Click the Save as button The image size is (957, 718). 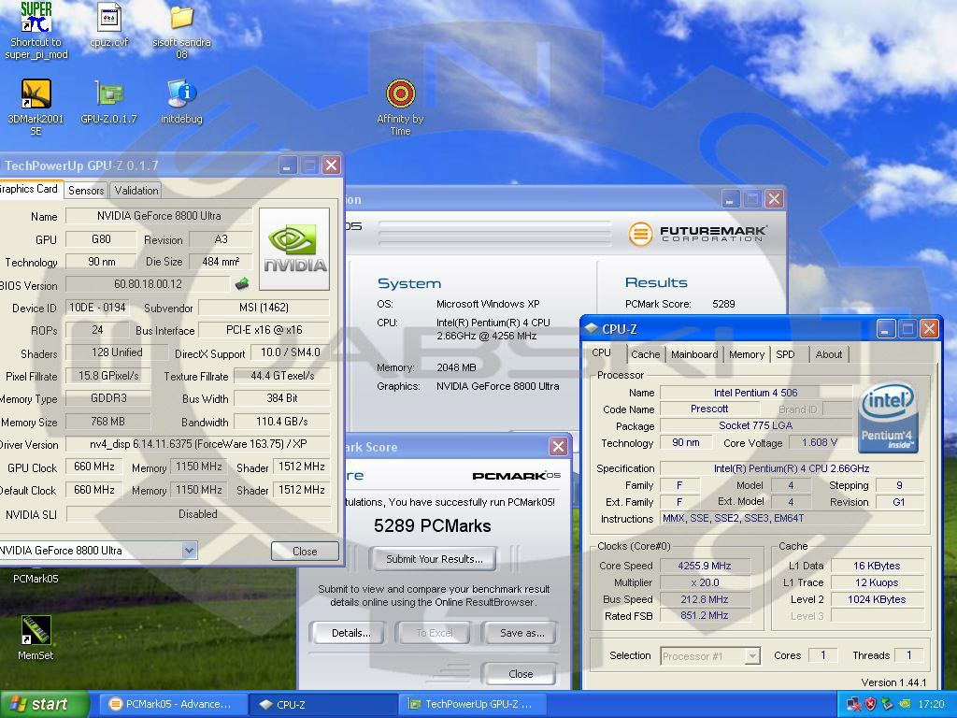[521, 633]
